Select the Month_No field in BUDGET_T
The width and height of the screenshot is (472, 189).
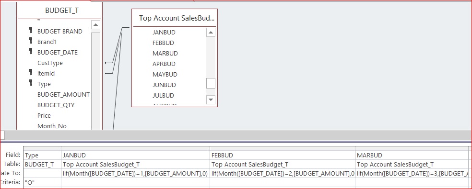pos(52,126)
